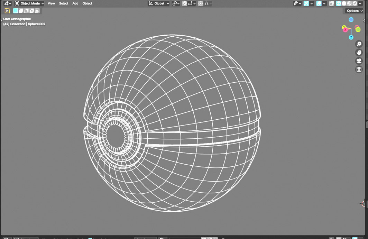Switch perspective/orthographic with the grid icon
The height and width of the screenshot is (239, 368).
(359, 69)
